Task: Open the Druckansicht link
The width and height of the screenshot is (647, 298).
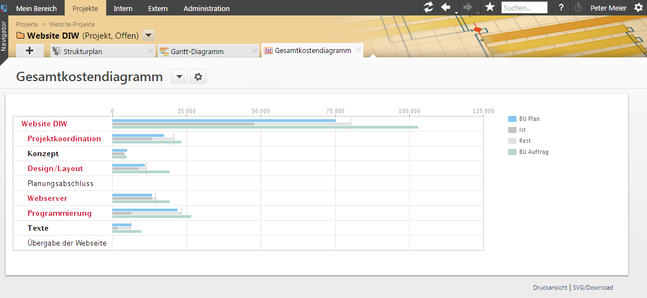Action: coord(550,288)
